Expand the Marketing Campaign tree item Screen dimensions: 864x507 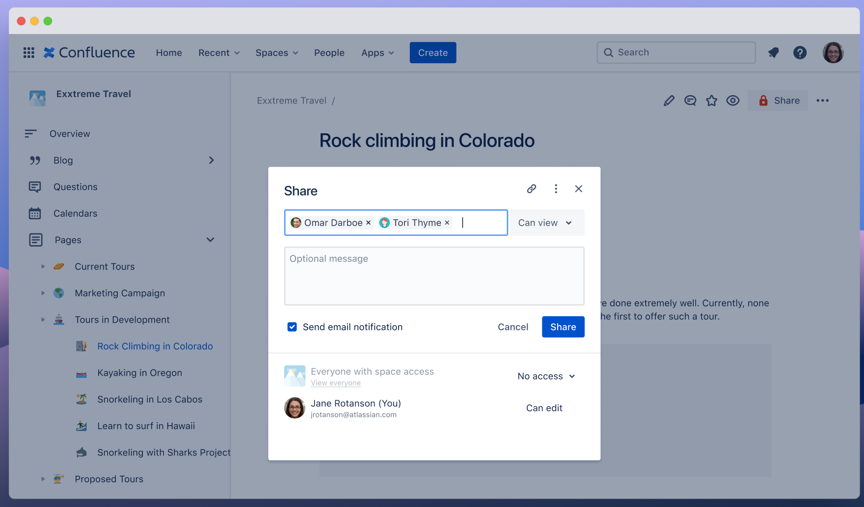43,293
